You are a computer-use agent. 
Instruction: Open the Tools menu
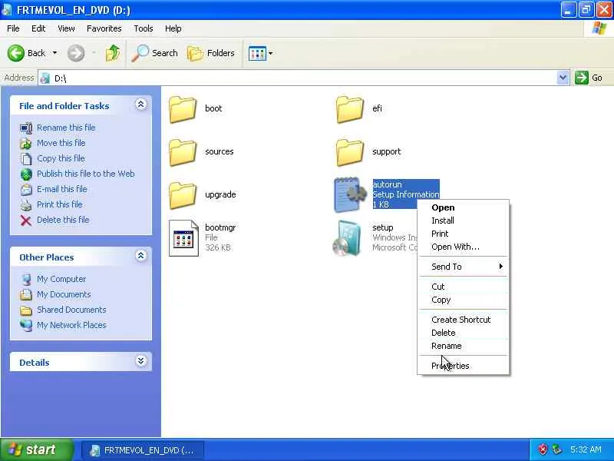[144, 28]
